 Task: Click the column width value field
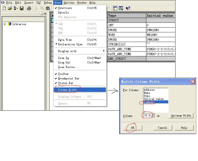(x=147, y=115)
